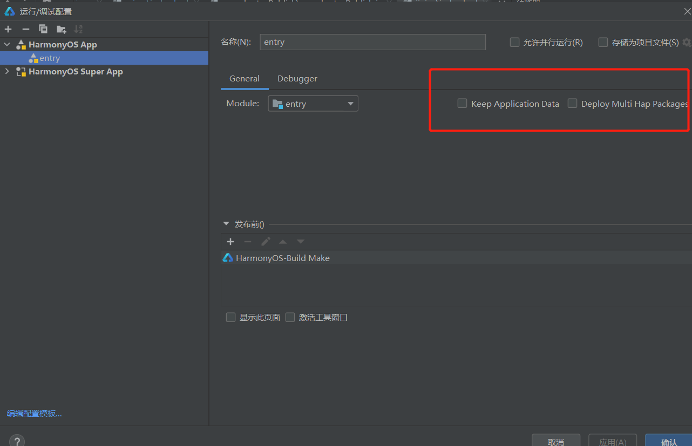Remove before-launch task with minus icon
Viewport: 692px width, 446px height.
tap(248, 242)
